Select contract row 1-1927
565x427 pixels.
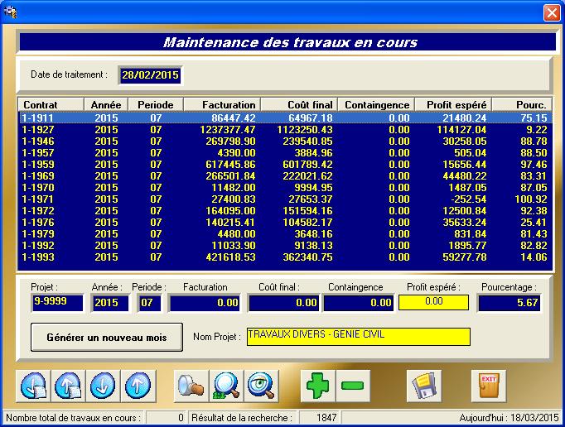pos(38,130)
